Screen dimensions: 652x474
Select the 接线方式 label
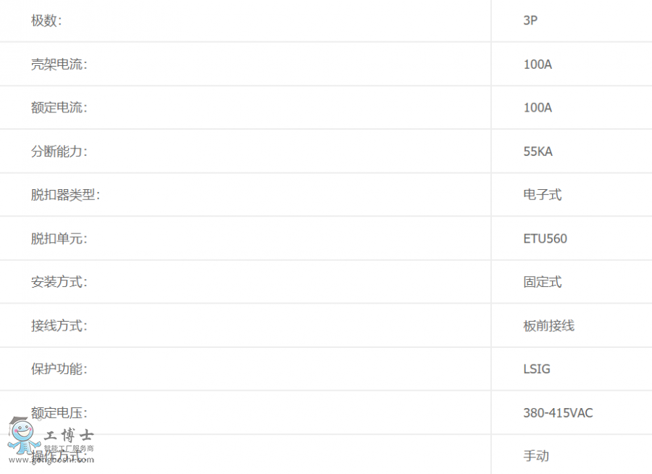59,325
